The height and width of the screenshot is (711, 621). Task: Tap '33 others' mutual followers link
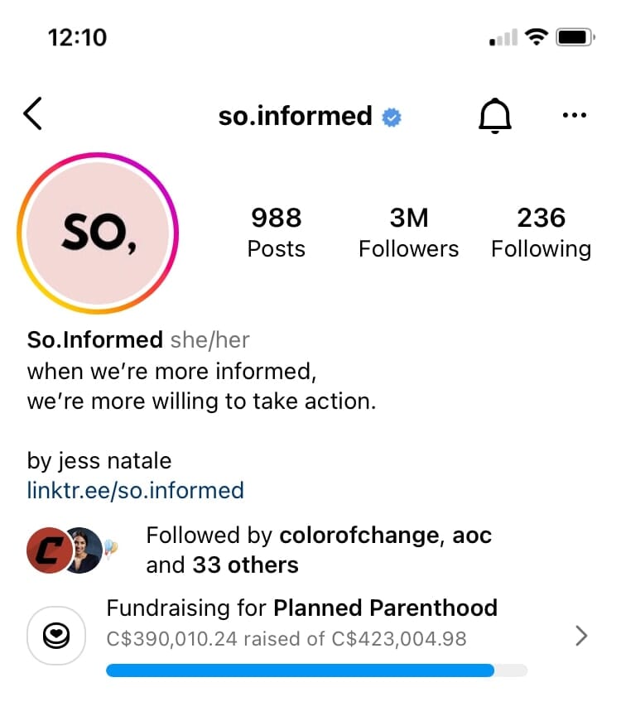[245, 565]
